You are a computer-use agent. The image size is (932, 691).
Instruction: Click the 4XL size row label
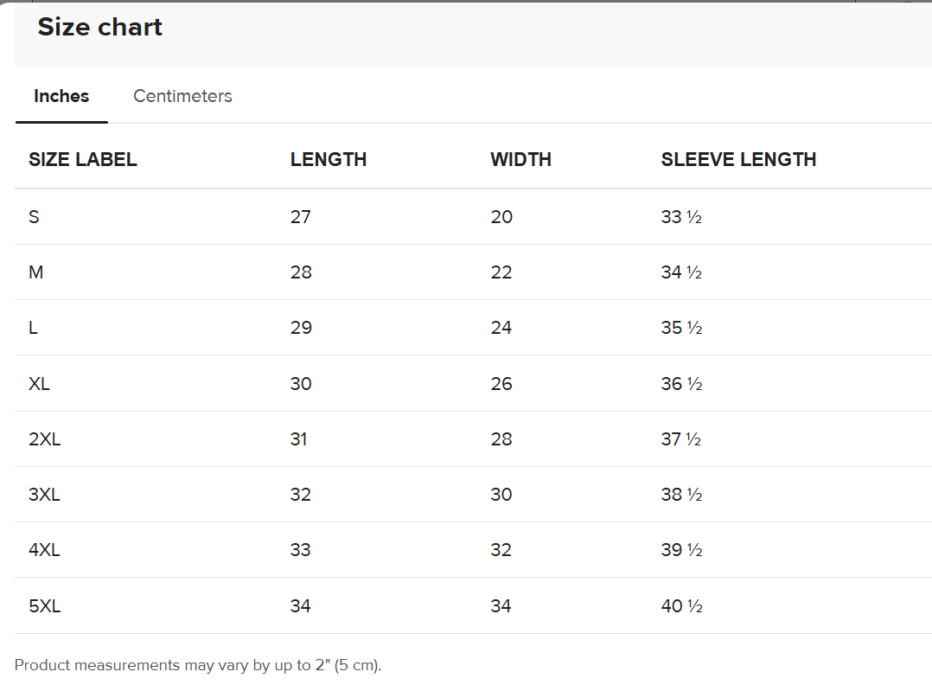pyautogui.click(x=45, y=550)
